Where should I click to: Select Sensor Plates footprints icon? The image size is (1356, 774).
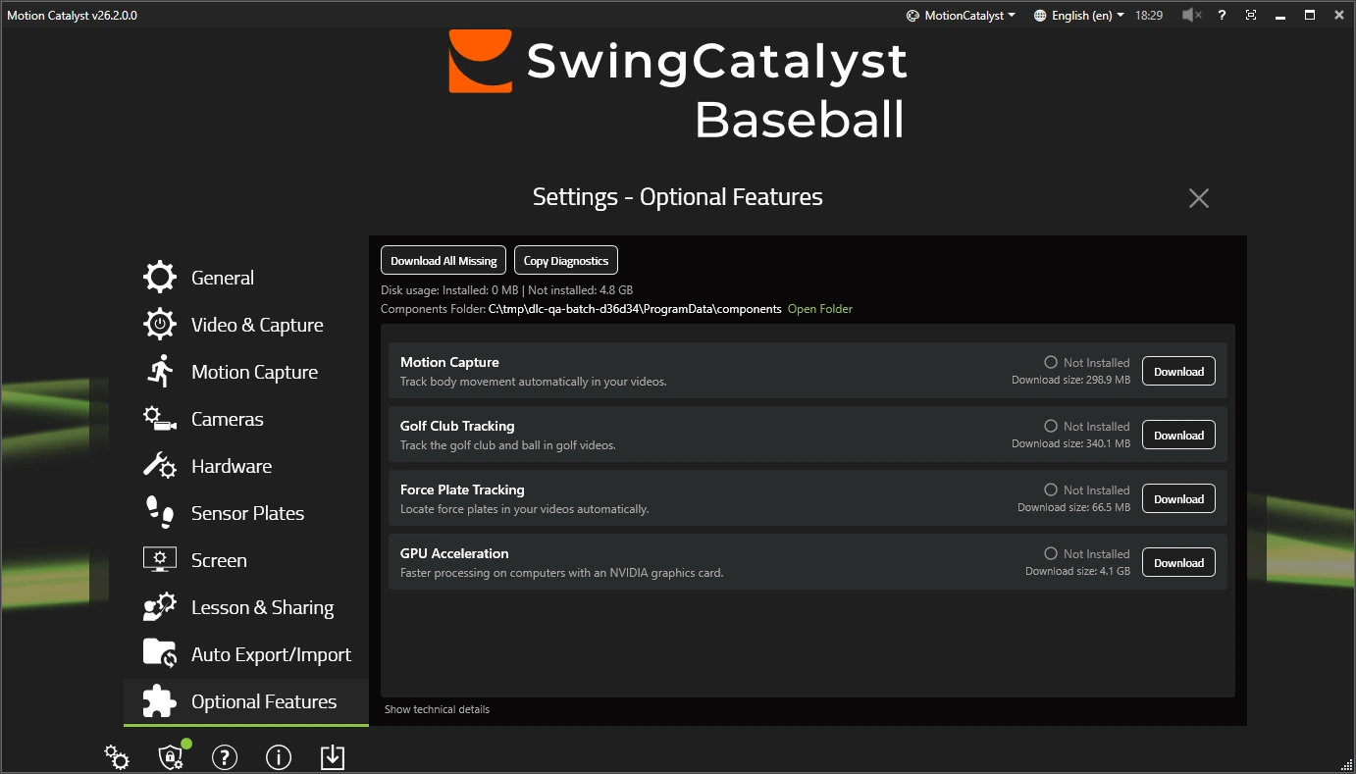160,513
